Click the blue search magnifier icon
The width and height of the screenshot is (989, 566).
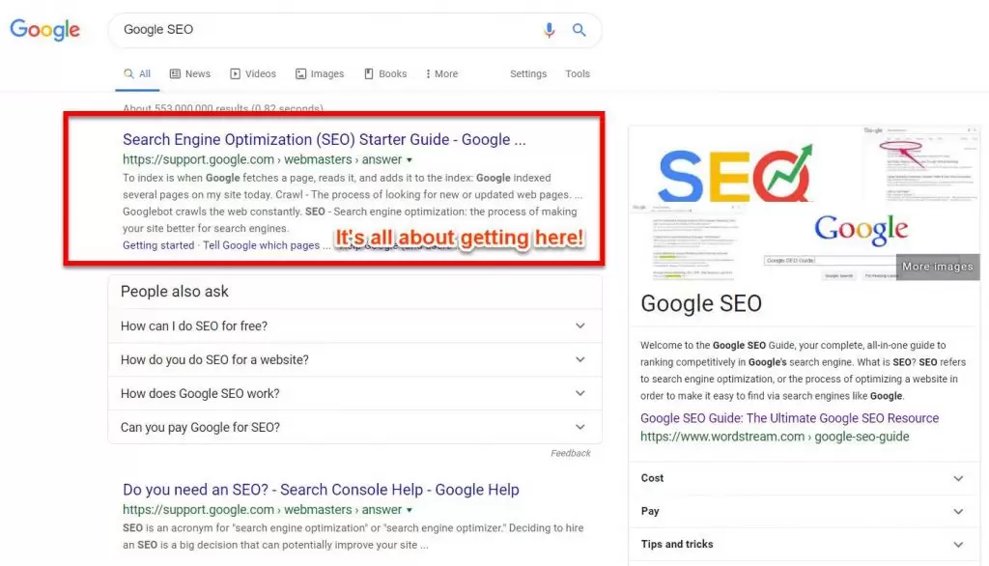pyautogui.click(x=579, y=30)
